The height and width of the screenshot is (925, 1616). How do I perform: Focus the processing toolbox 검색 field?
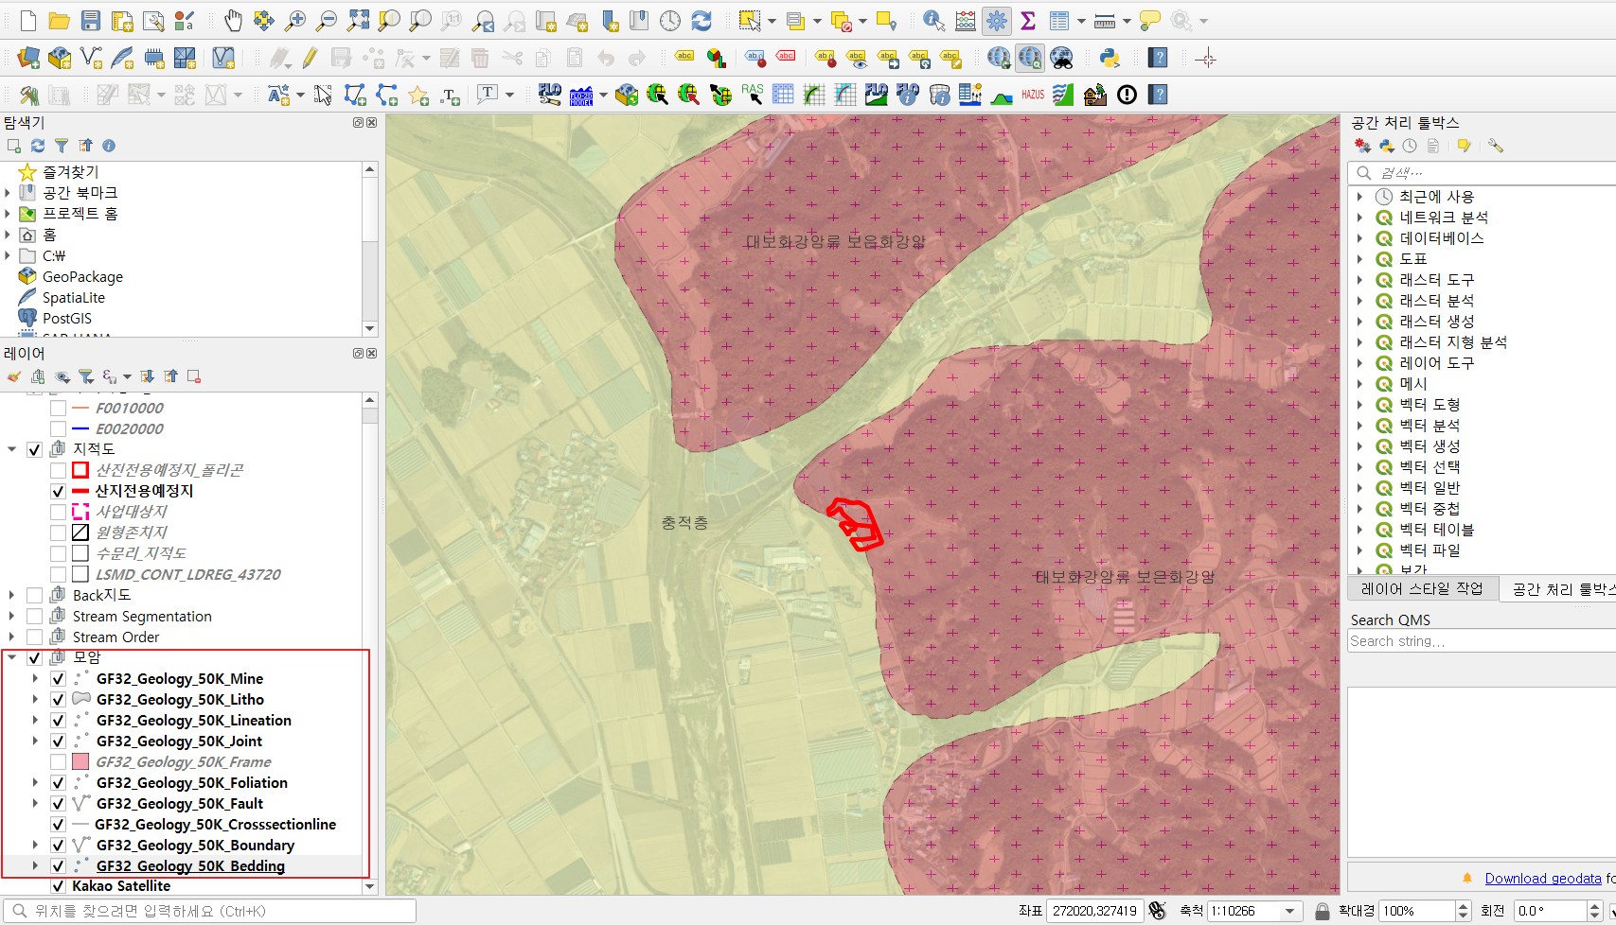pos(1482,173)
